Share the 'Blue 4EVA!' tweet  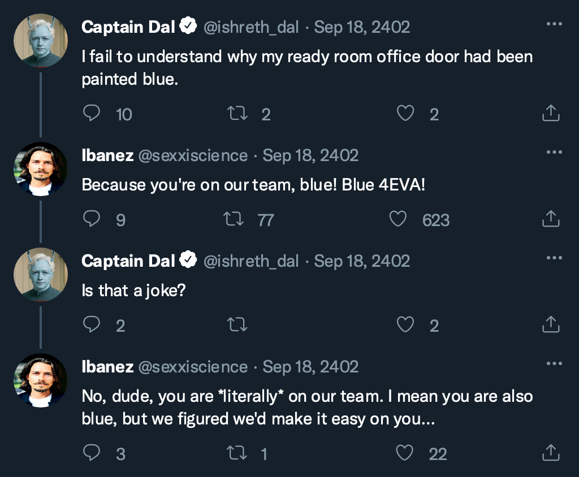551,219
